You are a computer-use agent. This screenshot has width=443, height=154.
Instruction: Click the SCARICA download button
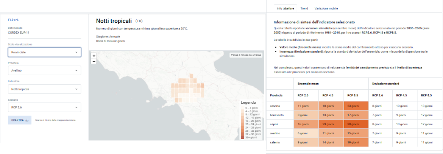pyautogui.click(x=19, y=120)
